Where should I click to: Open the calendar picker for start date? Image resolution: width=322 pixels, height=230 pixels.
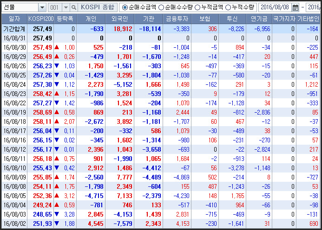[296, 7]
